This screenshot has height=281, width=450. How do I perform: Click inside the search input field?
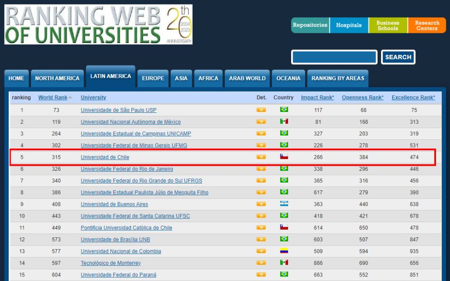[x=334, y=57]
